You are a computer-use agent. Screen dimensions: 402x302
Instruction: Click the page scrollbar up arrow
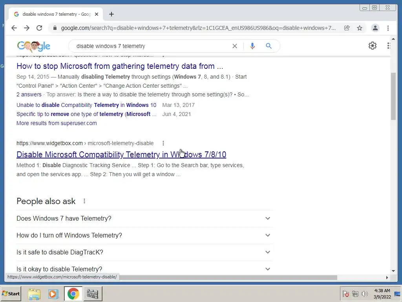393,39
